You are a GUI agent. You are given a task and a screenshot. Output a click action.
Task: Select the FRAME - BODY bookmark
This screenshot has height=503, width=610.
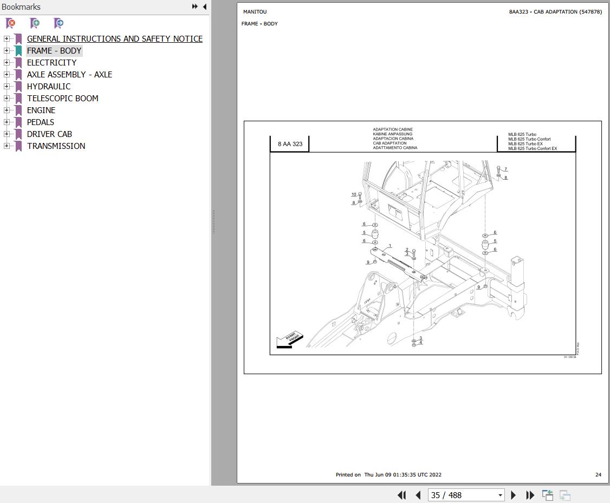54,51
